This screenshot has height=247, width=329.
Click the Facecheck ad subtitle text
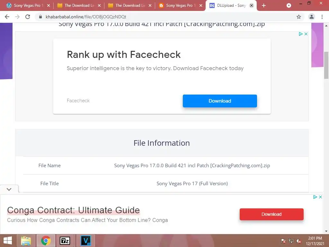155,68
